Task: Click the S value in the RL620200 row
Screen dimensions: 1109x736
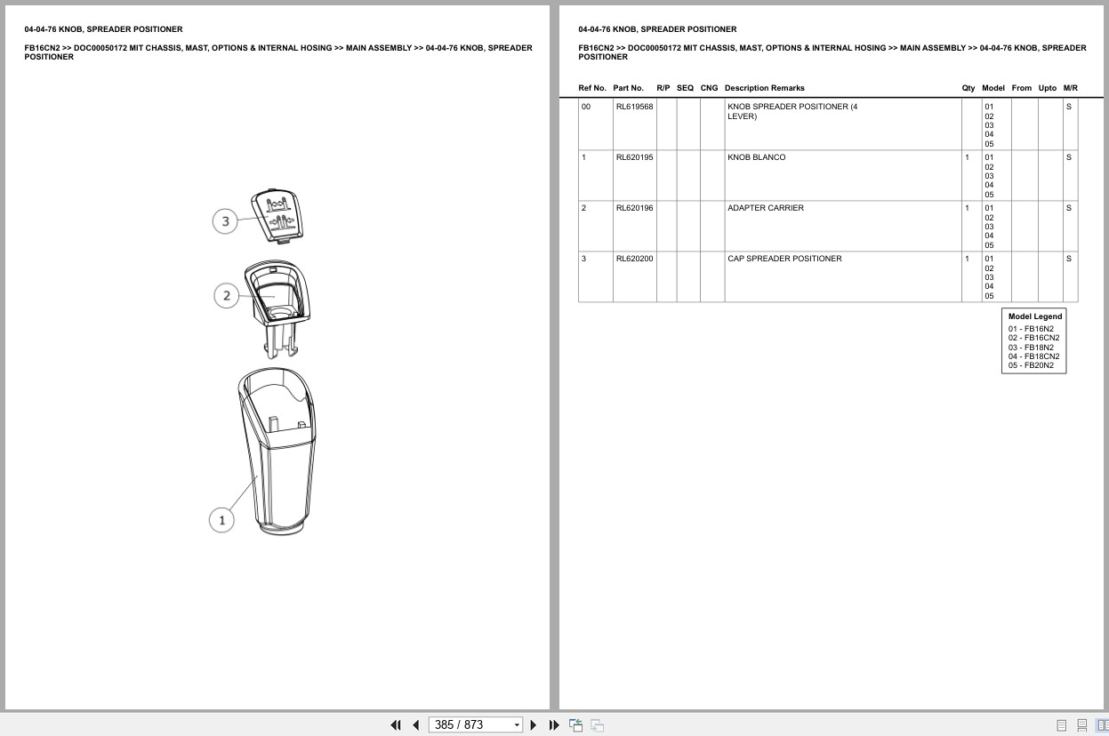Action: pos(1068,259)
